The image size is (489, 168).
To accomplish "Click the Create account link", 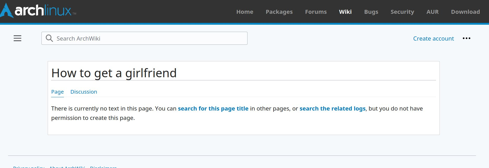I will 433,38.
